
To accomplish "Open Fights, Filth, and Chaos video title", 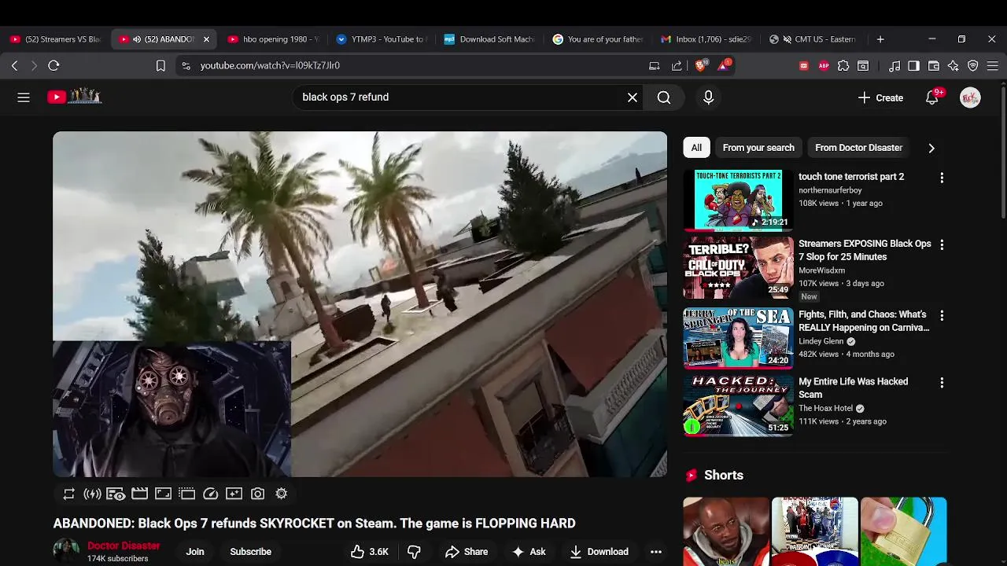I will [x=864, y=321].
